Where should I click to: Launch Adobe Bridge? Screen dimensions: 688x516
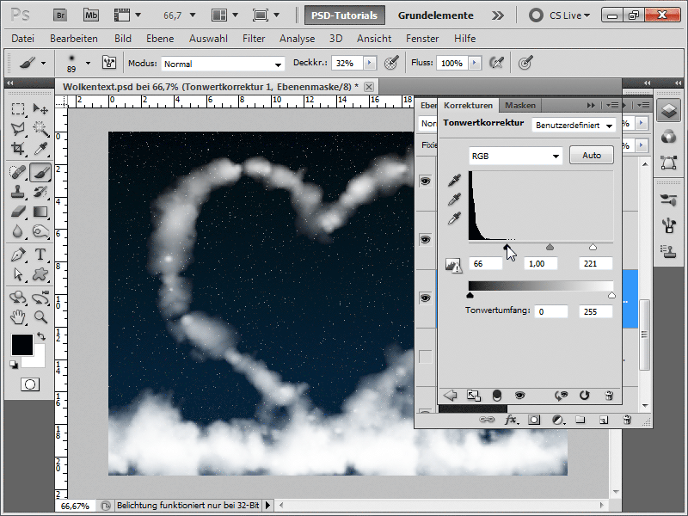[x=60, y=15]
